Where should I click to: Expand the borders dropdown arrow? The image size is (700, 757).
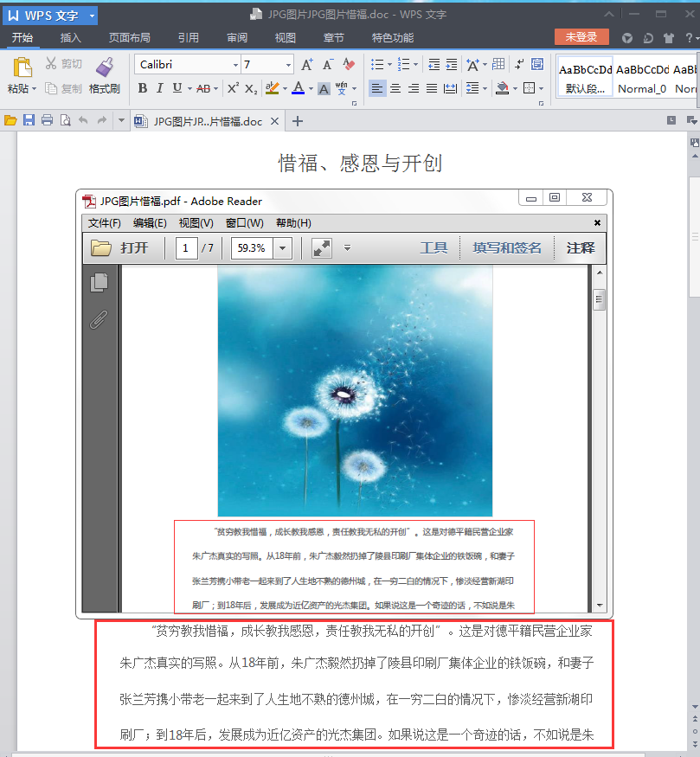541,88
